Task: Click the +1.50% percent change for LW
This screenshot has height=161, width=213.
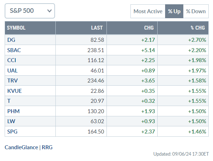Action: (x=197, y=121)
